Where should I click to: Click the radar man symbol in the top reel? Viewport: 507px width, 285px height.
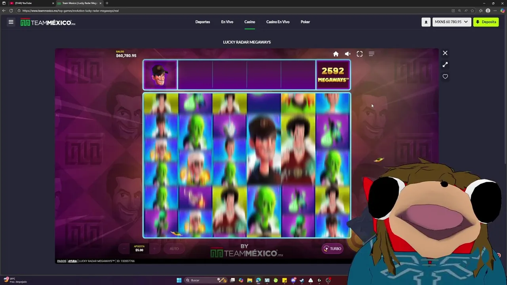[x=160, y=75]
